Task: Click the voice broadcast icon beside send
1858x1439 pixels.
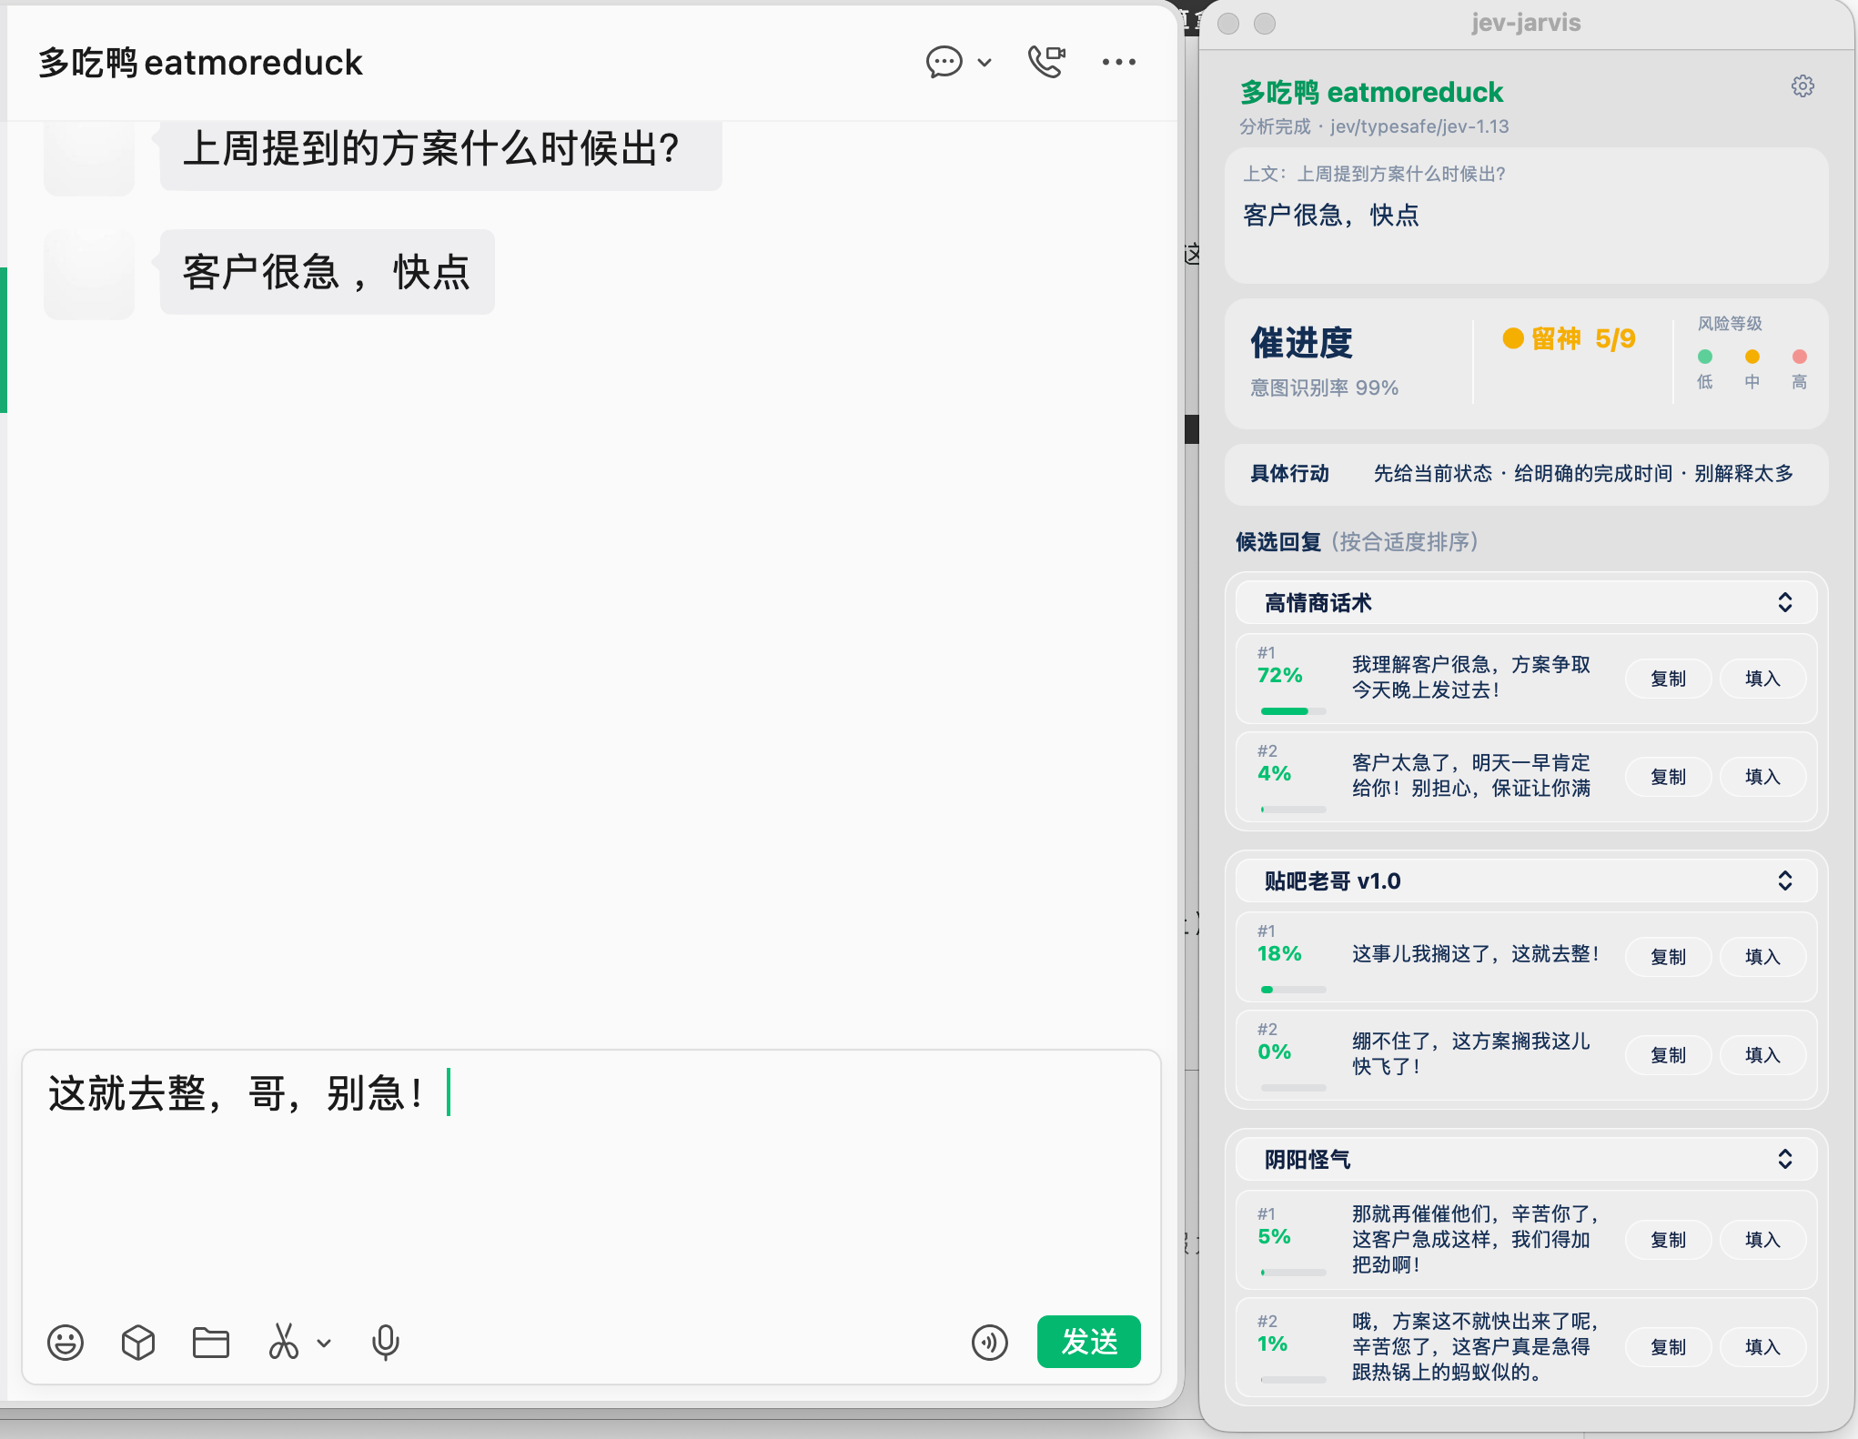Action: 990,1343
